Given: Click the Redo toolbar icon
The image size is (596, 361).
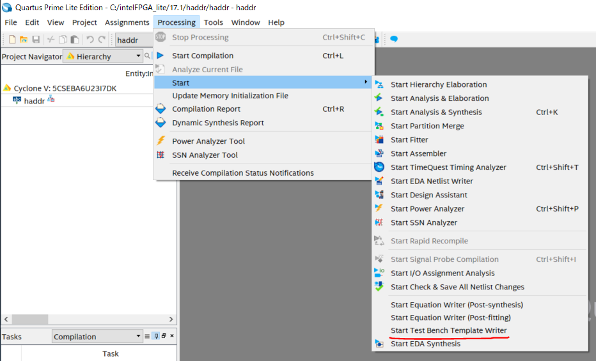Looking at the screenshot, I should click(102, 40).
